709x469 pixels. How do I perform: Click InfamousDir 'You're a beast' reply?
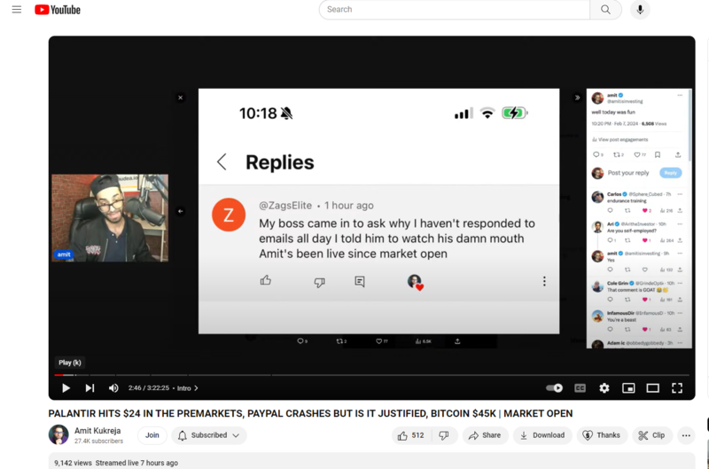tap(621, 320)
